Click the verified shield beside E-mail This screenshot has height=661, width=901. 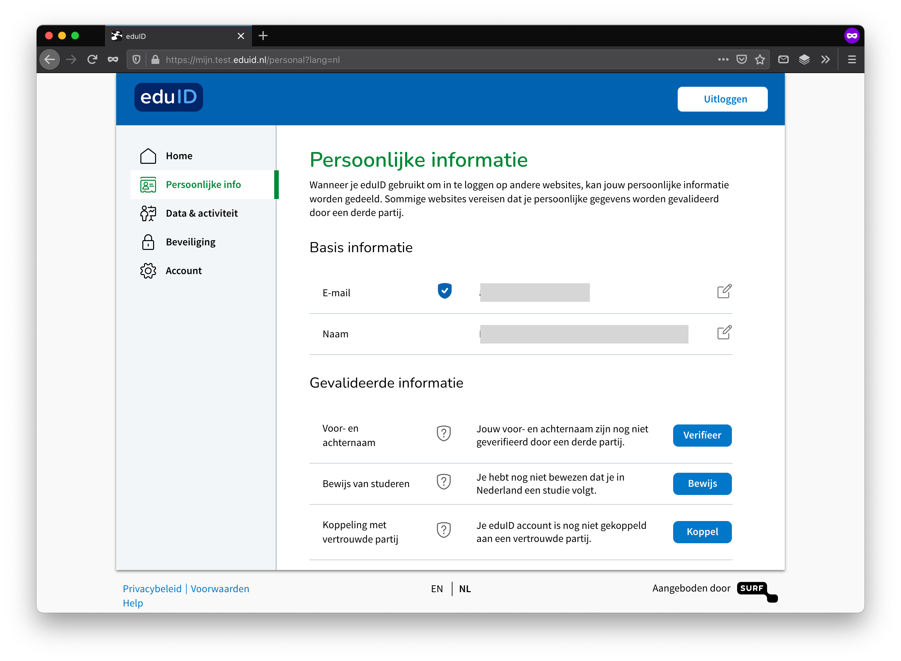tap(444, 291)
